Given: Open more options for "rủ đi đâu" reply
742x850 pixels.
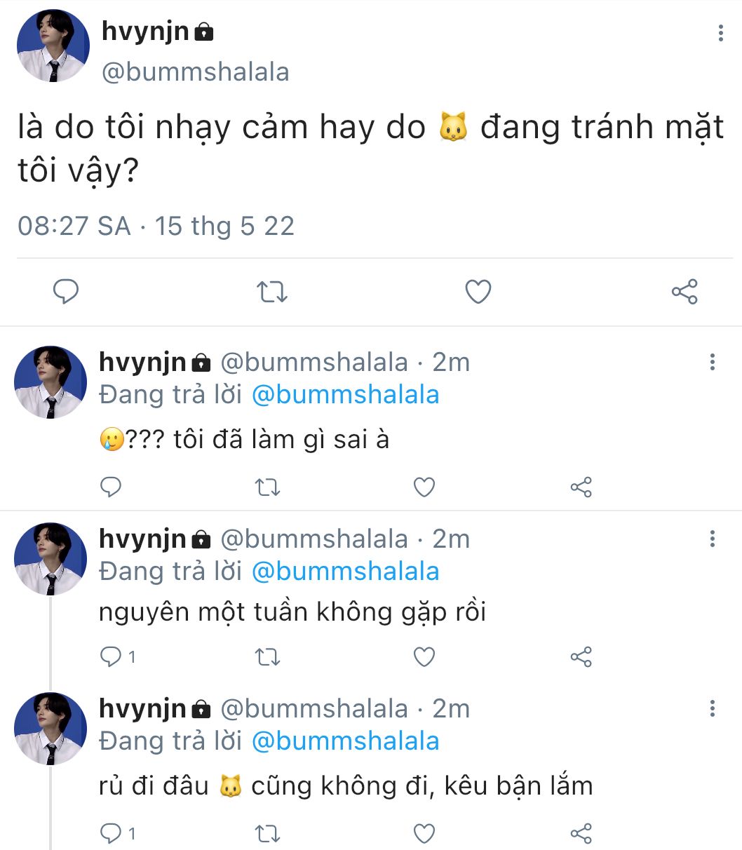Looking at the screenshot, I should tap(712, 708).
